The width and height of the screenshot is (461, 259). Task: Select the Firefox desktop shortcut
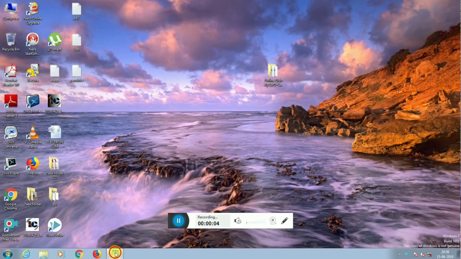pos(32,166)
